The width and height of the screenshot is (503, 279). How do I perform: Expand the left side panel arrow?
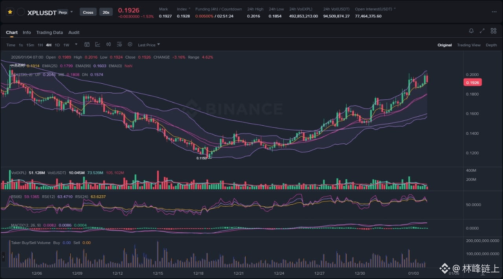click(x=3, y=257)
